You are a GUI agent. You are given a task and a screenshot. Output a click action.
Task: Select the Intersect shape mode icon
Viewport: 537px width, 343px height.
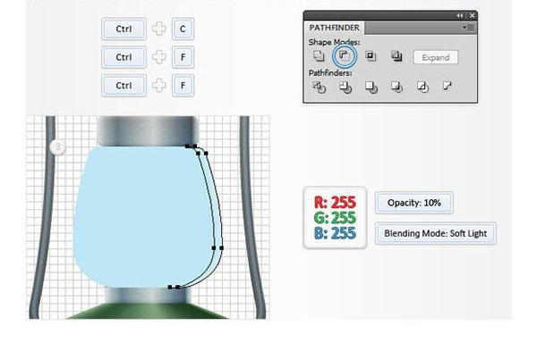[371, 55]
